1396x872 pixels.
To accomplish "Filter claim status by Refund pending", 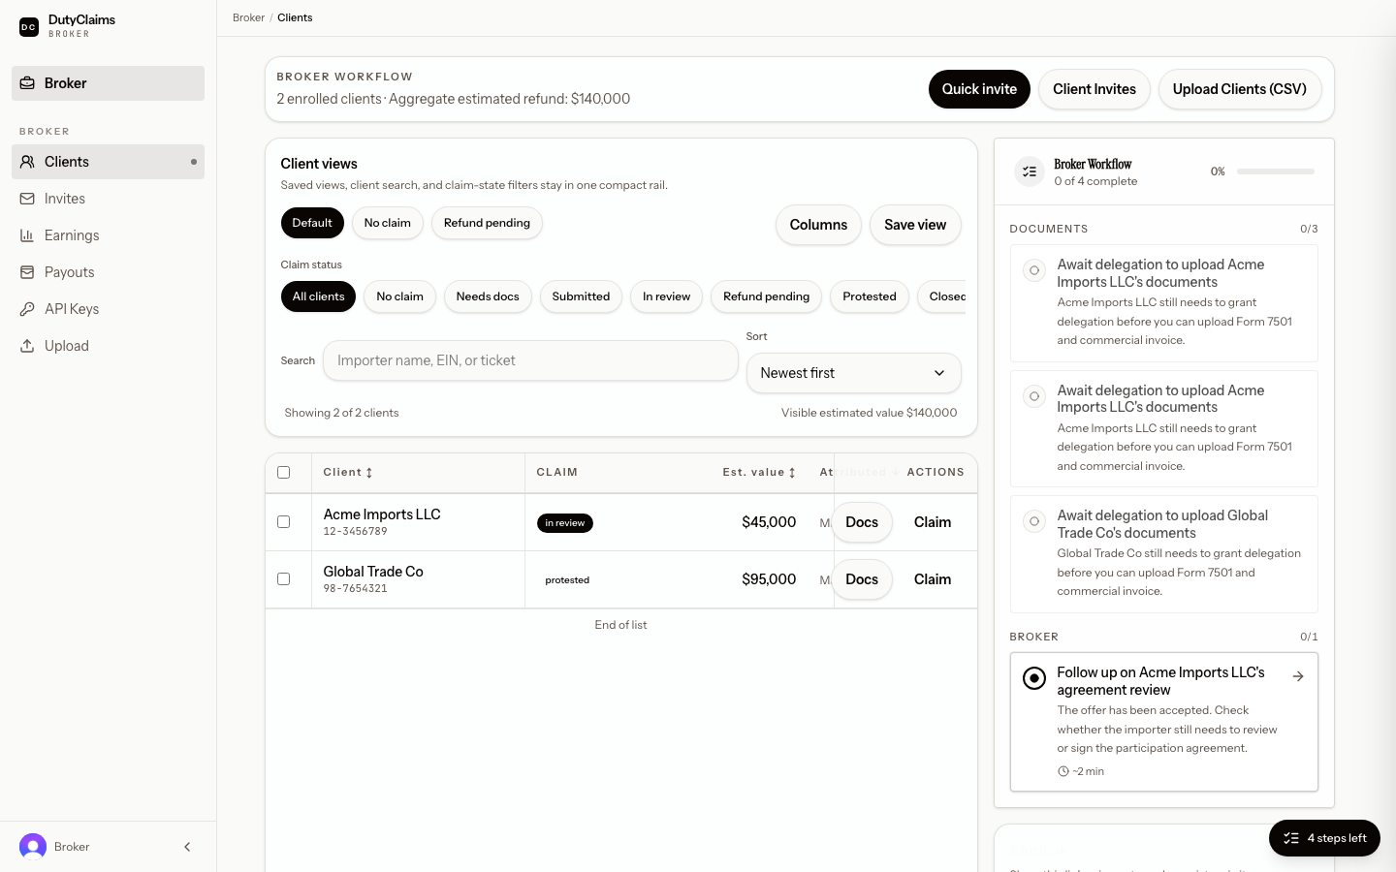I will click(x=766, y=296).
